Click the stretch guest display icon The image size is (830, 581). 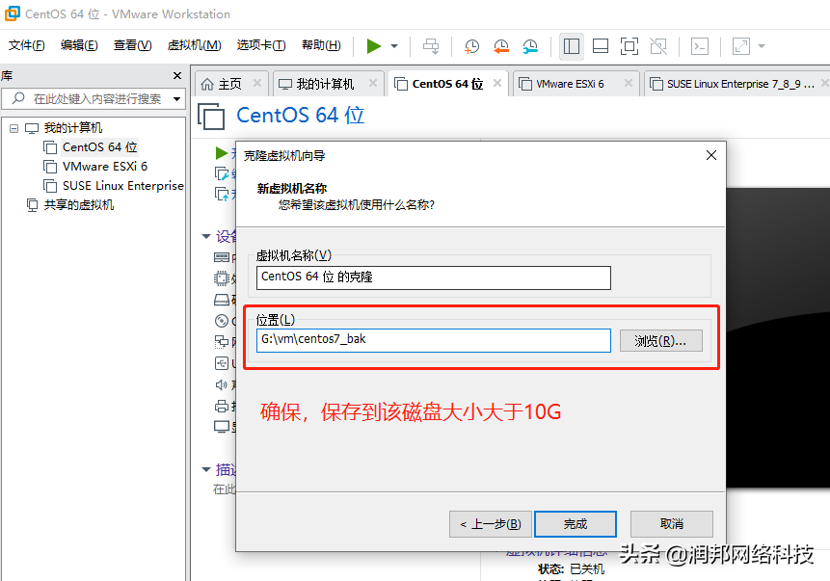741,46
